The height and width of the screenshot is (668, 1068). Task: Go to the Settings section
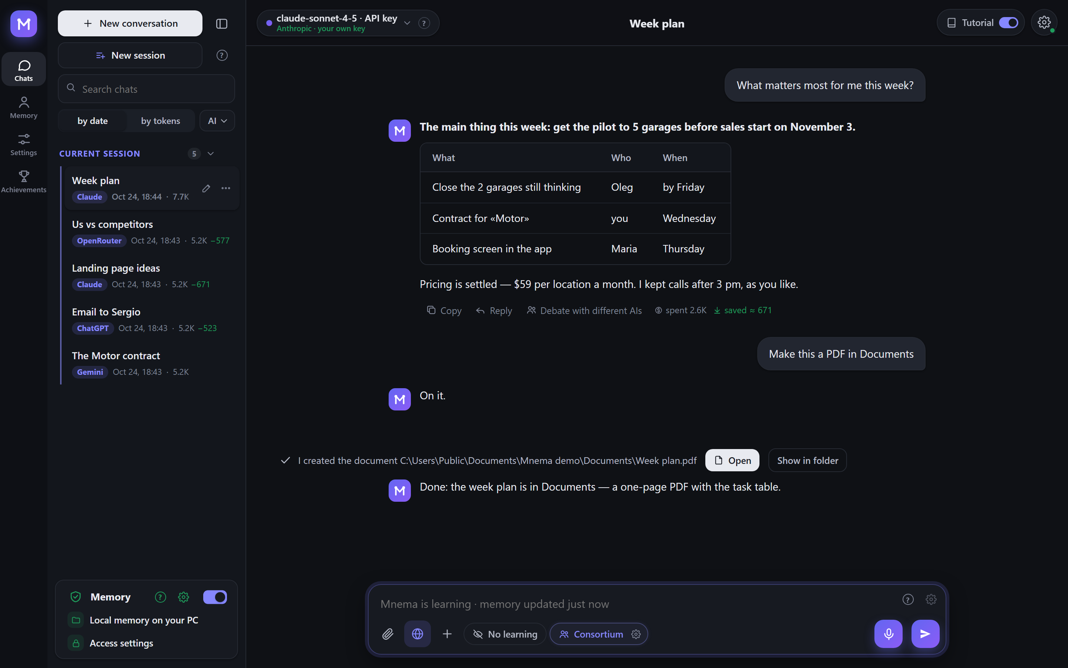(24, 144)
